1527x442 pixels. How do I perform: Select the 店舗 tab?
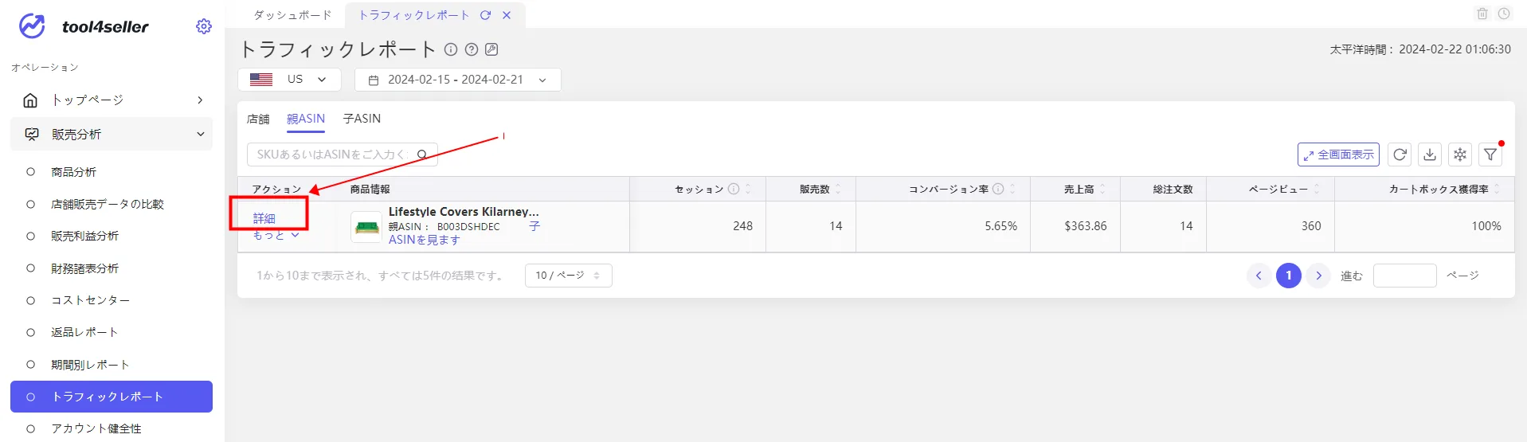(x=258, y=119)
